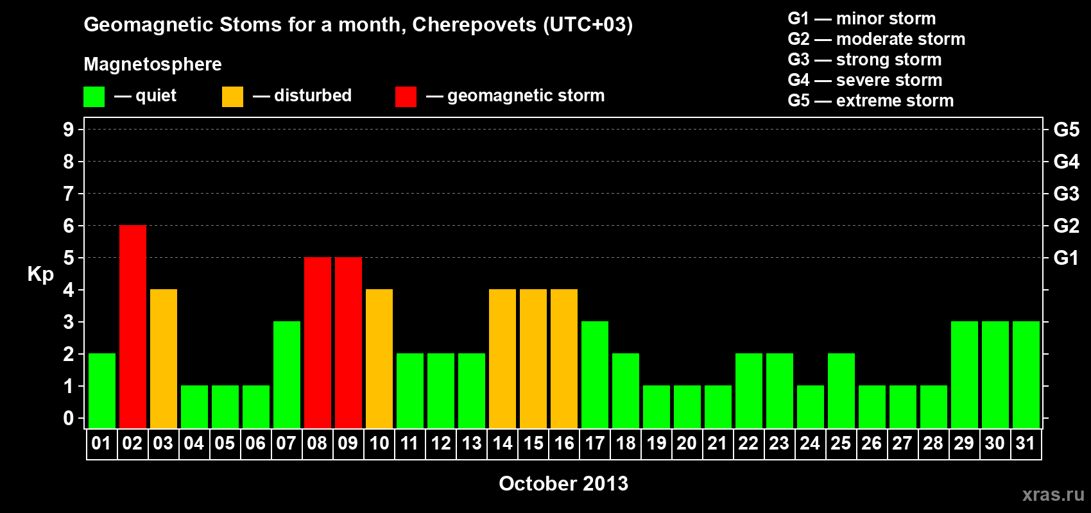Click the quiet legend label
The height and width of the screenshot is (513, 1091).
pos(156,96)
